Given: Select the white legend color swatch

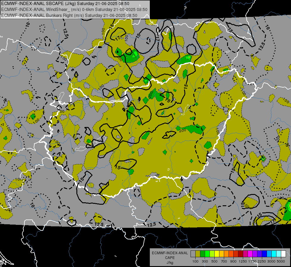Looking at the screenshot, I should pyautogui.click(x=283, y=254).
